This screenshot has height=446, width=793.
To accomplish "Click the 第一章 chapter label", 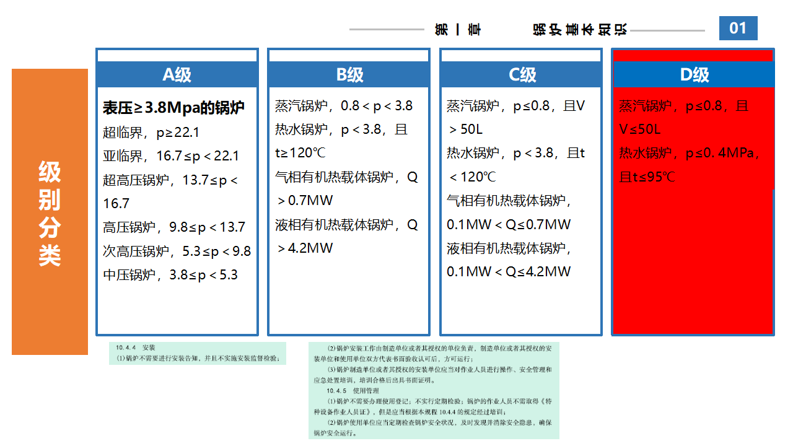I will pyautogui.click(x=458, y=30).
